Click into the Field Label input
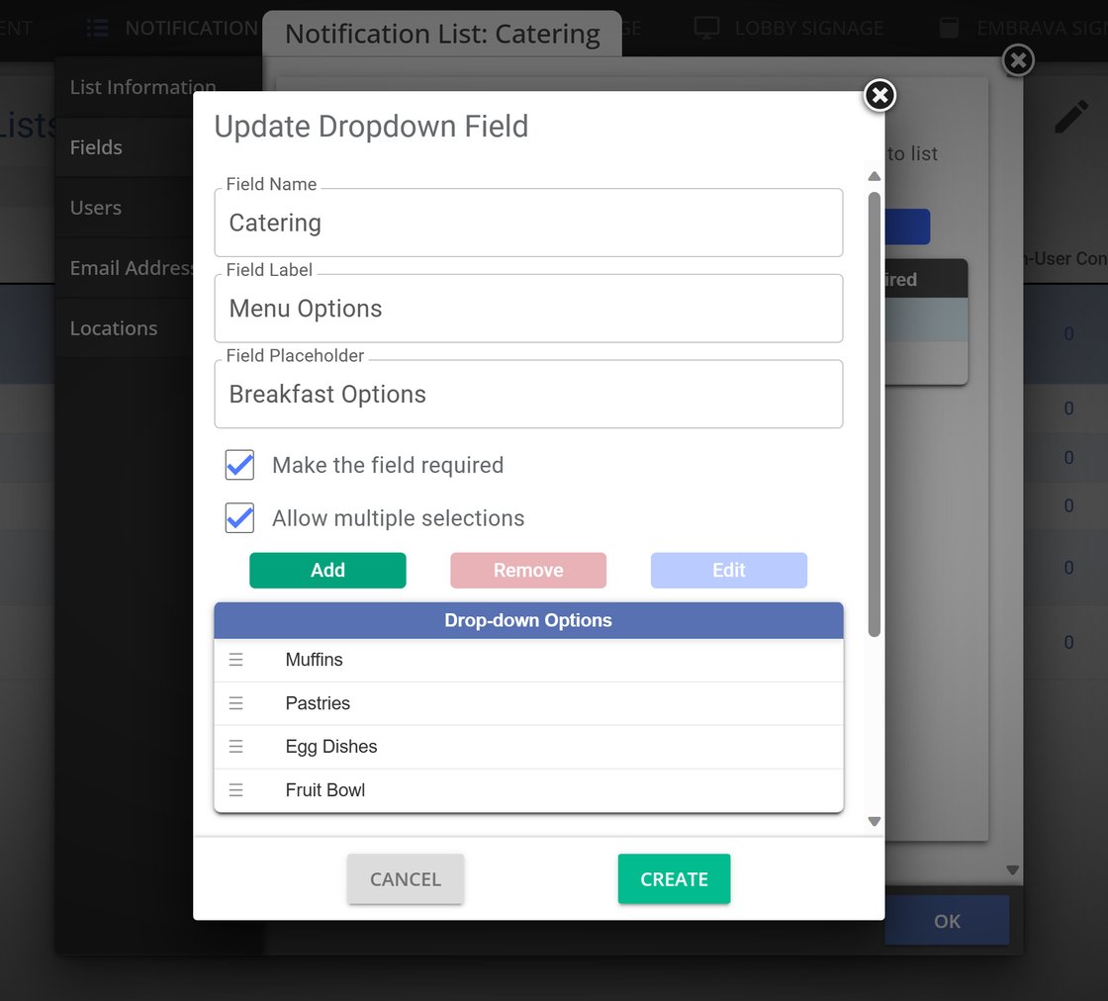 (x=528, y=309)
